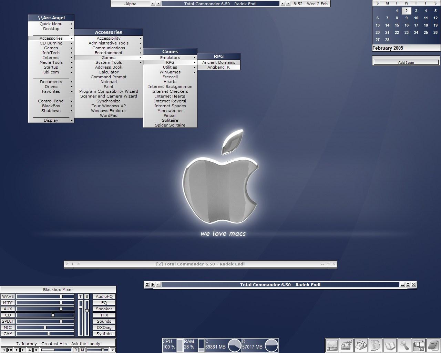The image size is (441, 353).
Task: Open the player's down-arrow dropdown
Action: tap(113, 350)
